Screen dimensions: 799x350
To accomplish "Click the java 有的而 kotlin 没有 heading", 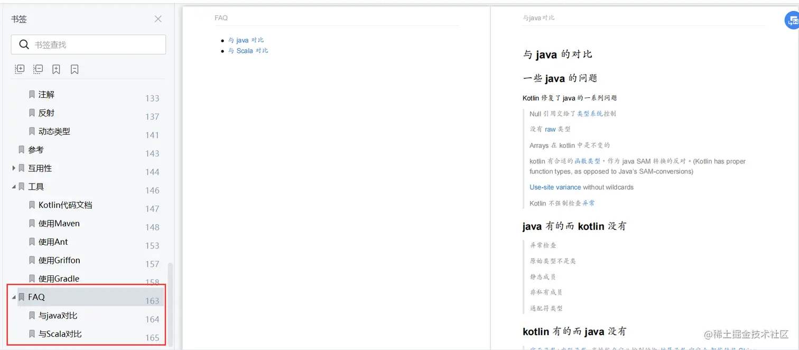I will pos(574,226).
